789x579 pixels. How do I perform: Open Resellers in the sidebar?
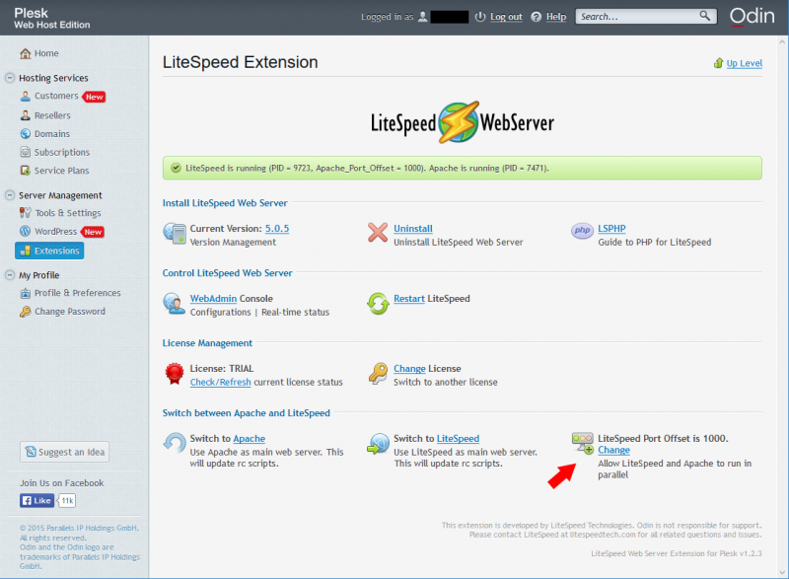click(x=52, y=115)
